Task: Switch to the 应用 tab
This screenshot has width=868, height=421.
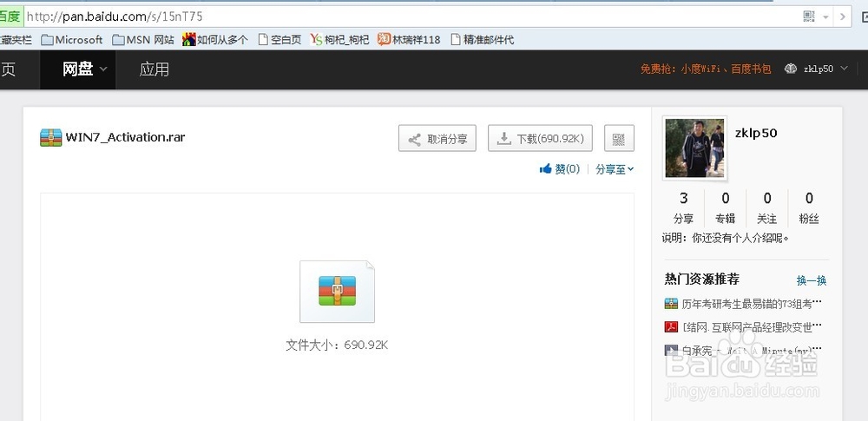Action: point(154,69)
